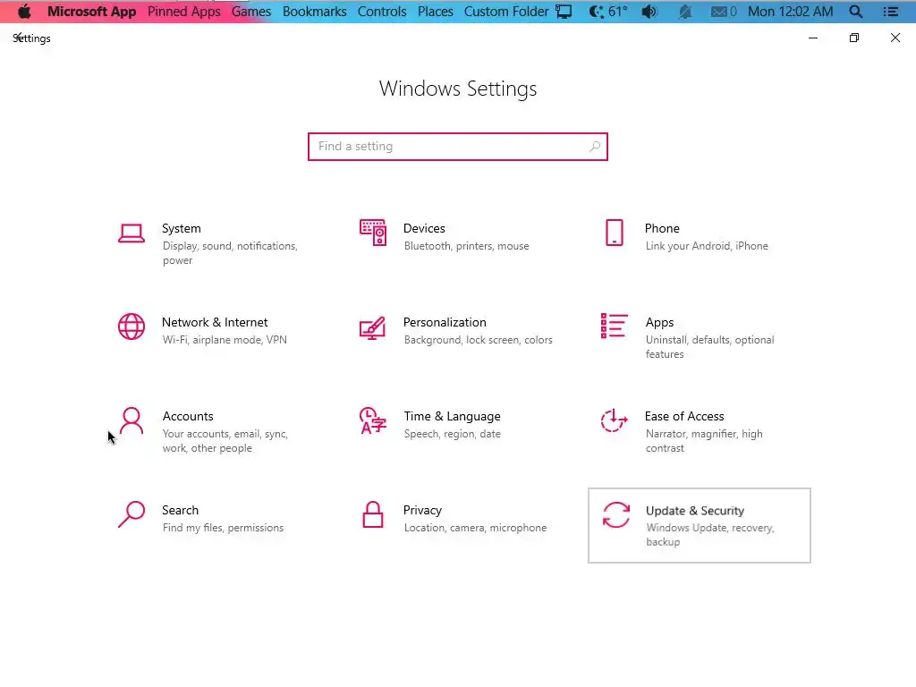Open the Update & Security heading
The width and height of the screenshot is (916, 687).
tap(694, 511)
